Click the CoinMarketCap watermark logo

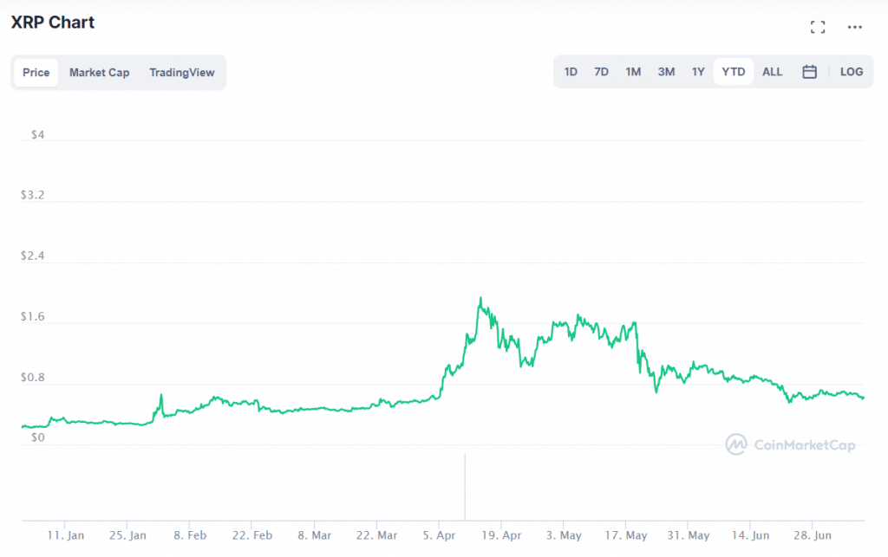791,444
